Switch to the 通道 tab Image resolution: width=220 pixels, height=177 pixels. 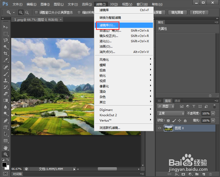177,101
